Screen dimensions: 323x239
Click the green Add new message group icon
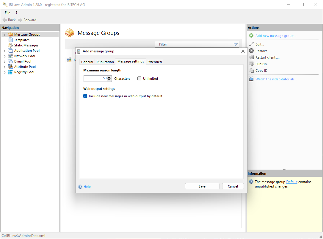tap(251, 36)
